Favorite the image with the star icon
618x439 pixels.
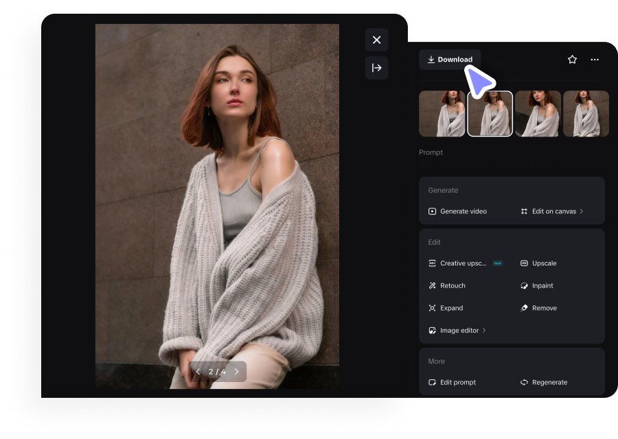[572, 60]
